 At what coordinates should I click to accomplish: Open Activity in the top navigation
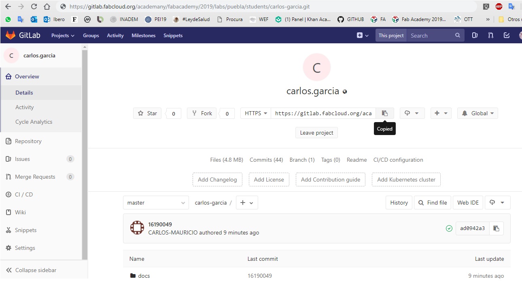click(x=115, y=36)
